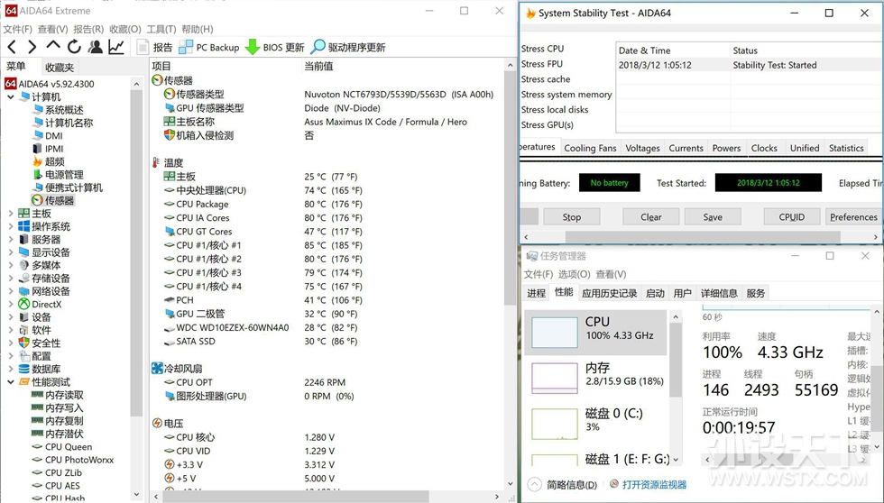Refresh the AIDA64 page
884x503 pixels.
74,47
